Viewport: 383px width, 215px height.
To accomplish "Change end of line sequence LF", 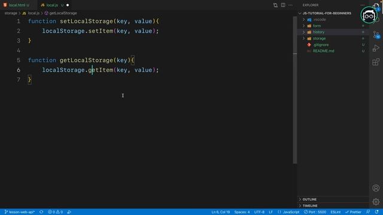I will (x=270, y=212).
